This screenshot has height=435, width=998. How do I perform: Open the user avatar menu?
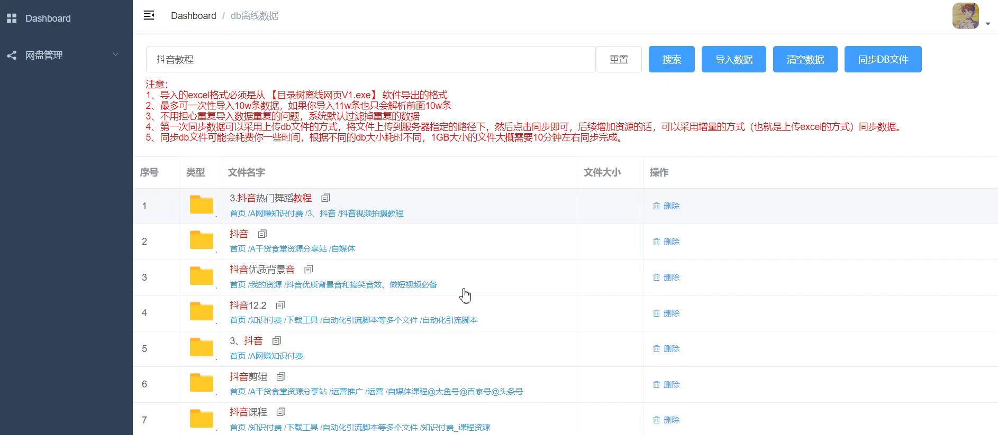pyautogui.click(x=965, y=16)
